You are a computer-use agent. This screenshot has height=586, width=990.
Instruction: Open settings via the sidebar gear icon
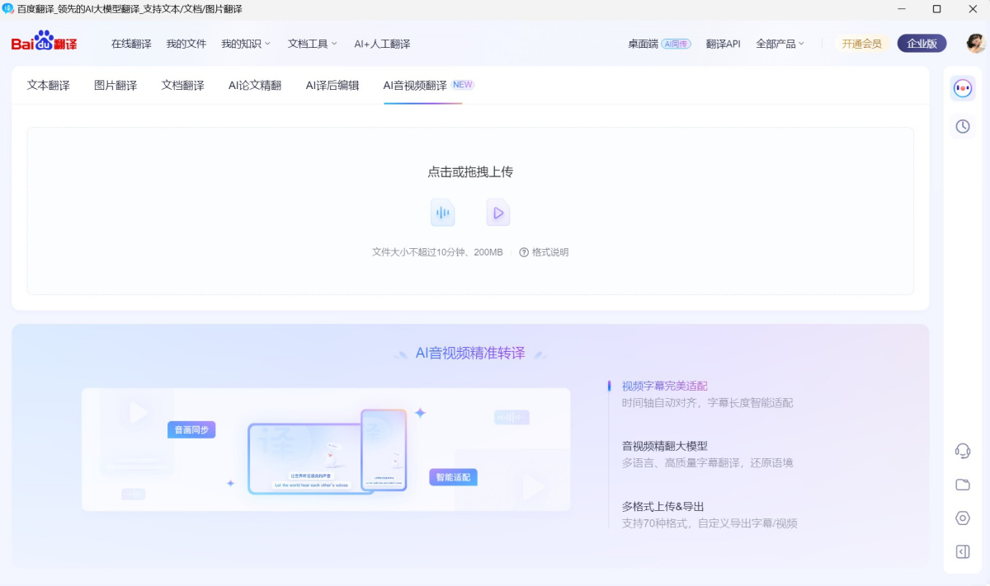pos(962,518)
